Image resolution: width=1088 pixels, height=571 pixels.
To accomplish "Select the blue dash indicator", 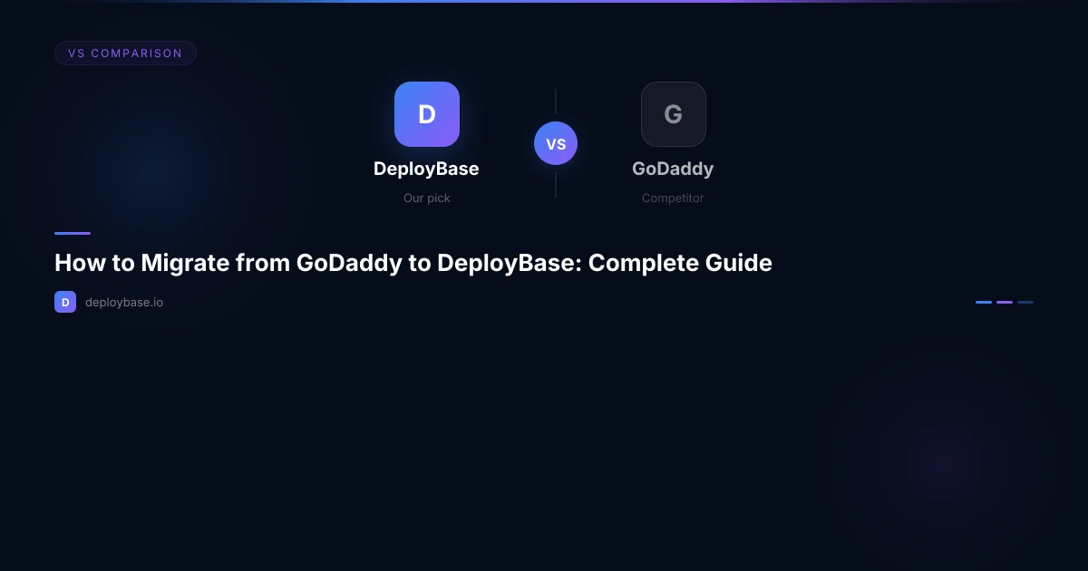I will click(x=984, y=302).
